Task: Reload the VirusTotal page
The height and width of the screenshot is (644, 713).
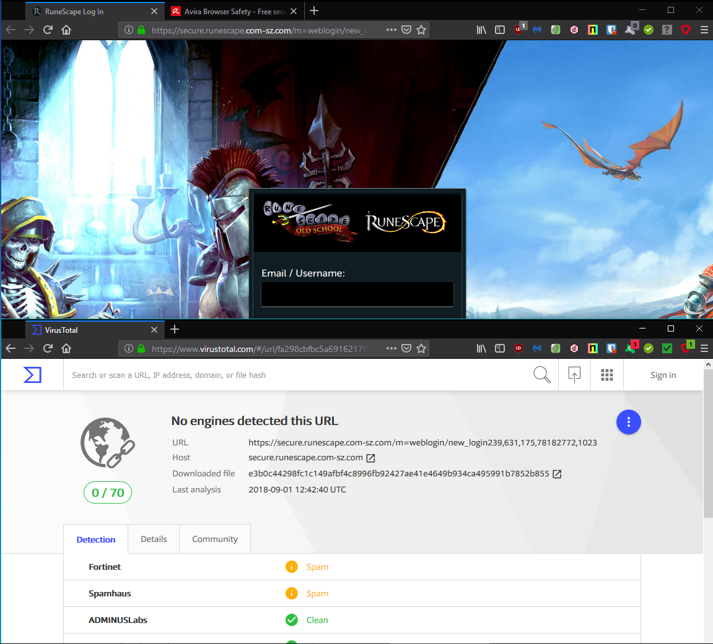Action: tap(48, 348)
